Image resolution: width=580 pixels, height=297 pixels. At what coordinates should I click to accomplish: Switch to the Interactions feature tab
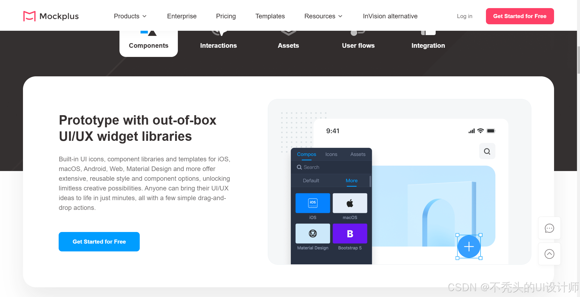218,45
